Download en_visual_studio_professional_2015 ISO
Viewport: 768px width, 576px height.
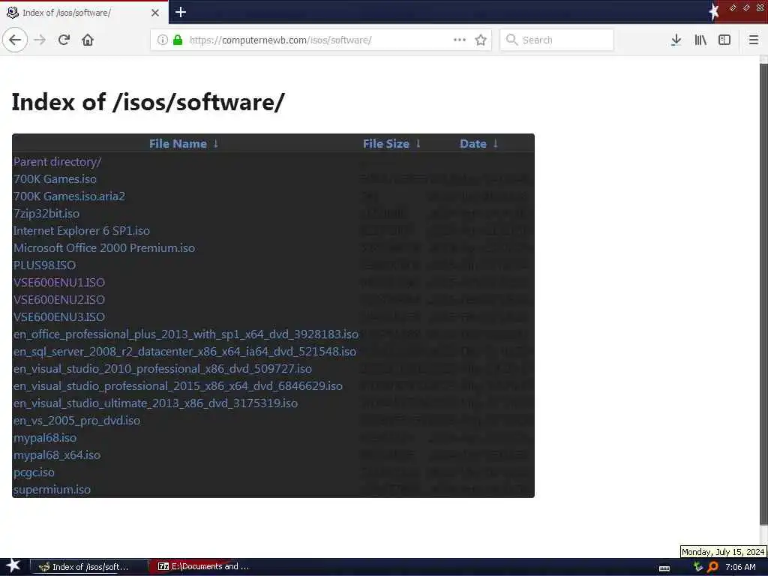tap(178, 386)
